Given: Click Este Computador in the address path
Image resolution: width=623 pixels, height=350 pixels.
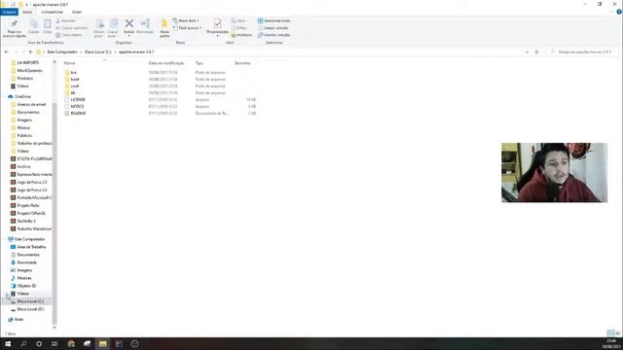Looking at the screenshot, I should (x=62, y=52).
